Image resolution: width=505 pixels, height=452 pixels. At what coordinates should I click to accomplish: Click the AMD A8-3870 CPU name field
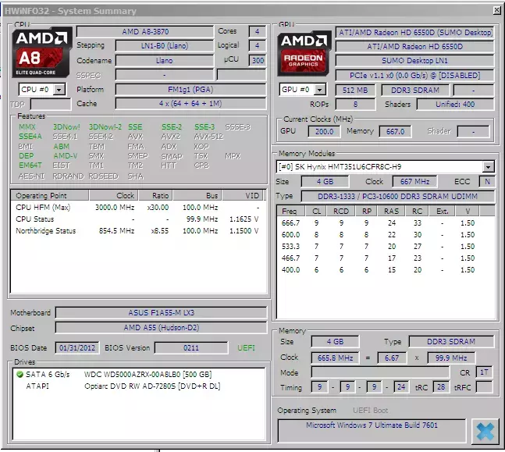pyautogui.click(x=145, y=31)
